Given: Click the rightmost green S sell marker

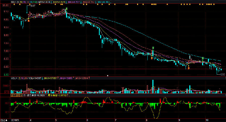Looking at the screenshot, I should (203, 58).
